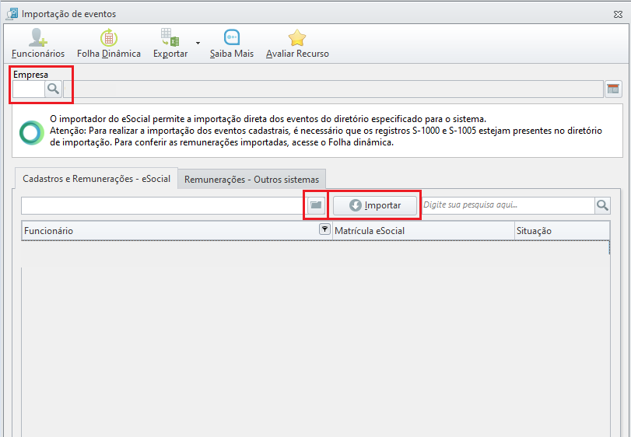Click the Empresa search magnifier icon
The height and width of the screenshot is (437, 631).
[53, 89]
